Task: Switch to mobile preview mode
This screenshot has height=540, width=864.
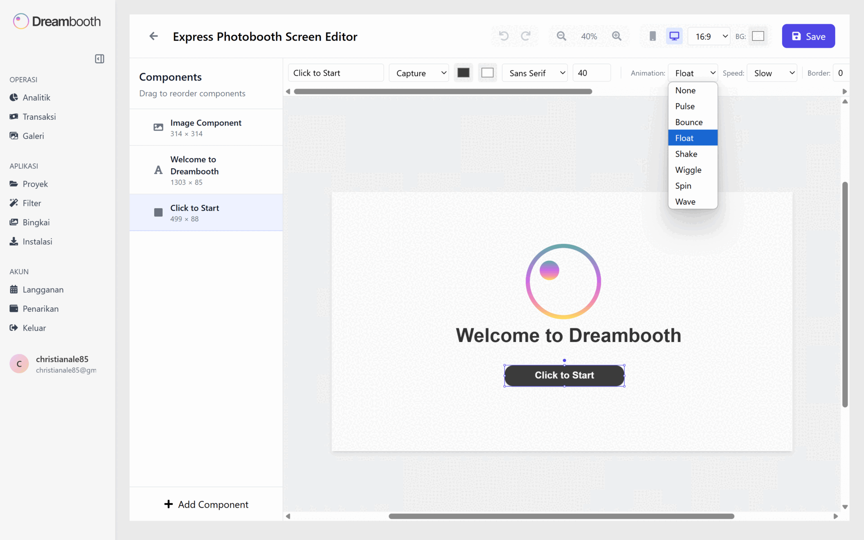Action: pyautogui.click(x=652, y=36)
